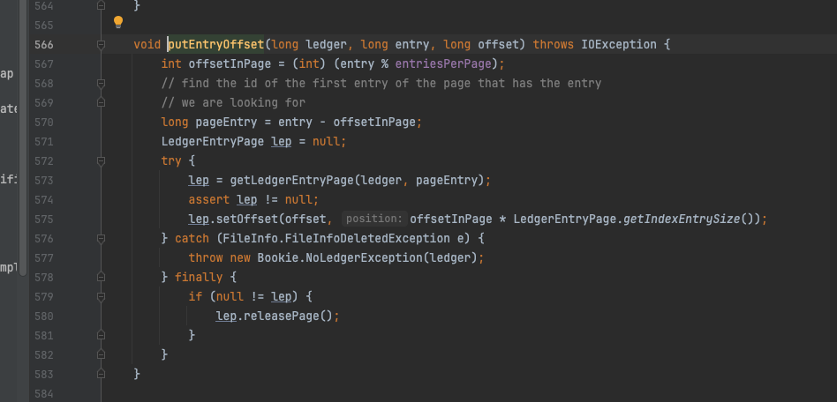Click the IOException type in the throws clause
The image size is (837, 402).
619,45
